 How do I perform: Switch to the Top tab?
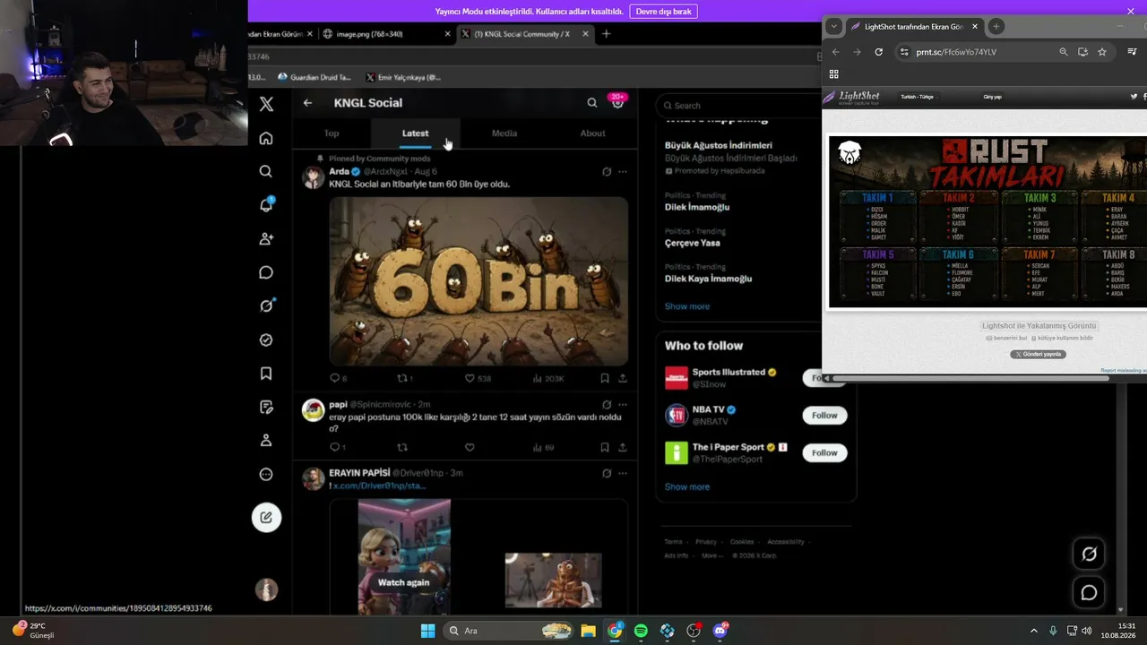click(332, 133)
